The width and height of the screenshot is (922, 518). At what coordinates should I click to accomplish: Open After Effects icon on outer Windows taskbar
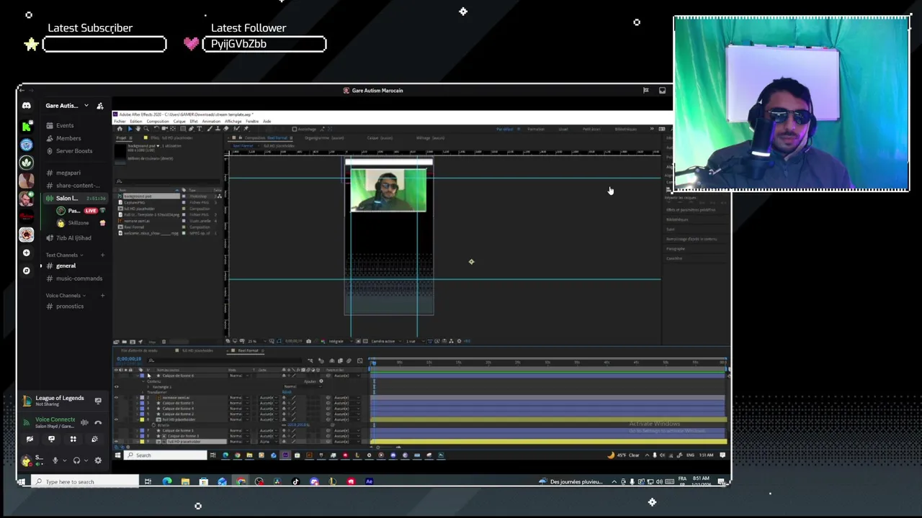click(370, 481)
